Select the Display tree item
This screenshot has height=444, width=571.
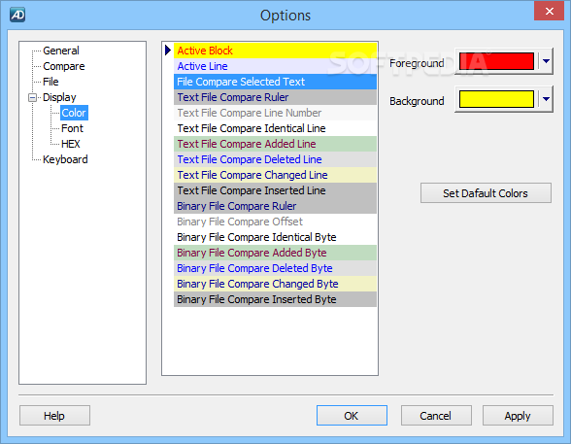(59, 97)
